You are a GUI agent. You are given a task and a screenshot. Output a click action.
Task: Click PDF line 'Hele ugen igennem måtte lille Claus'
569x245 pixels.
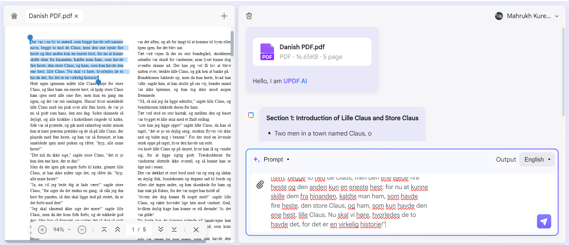77,84
